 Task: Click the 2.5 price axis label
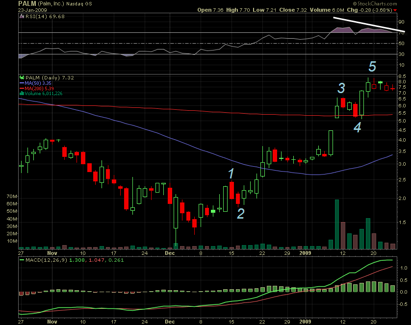(x=402, y=179)
